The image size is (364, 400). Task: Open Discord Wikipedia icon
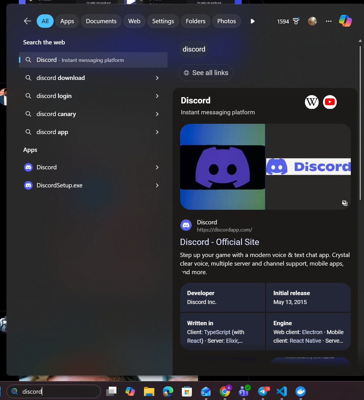312,102
